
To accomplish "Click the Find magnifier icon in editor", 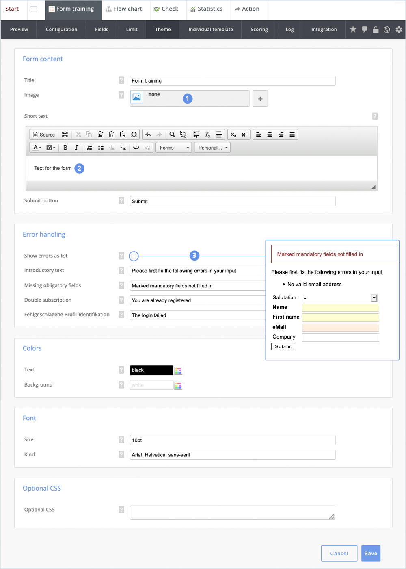I will tap(172, 135).
